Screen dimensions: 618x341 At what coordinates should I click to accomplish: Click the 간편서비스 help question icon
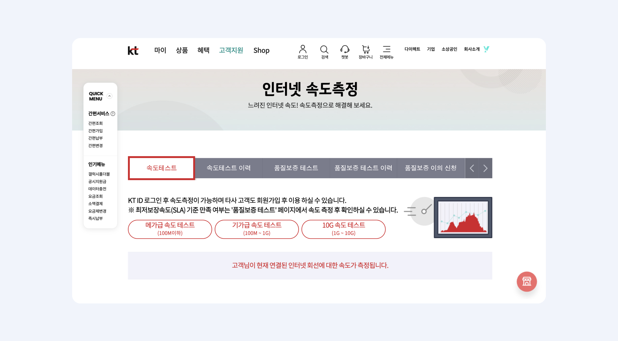point(113,114)
